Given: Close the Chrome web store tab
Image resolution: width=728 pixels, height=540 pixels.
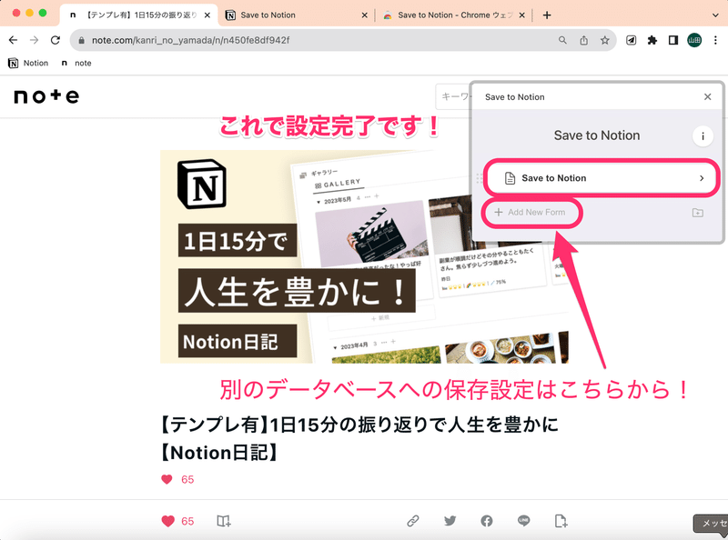Looking at the screenshot, I should pos(521,15).
